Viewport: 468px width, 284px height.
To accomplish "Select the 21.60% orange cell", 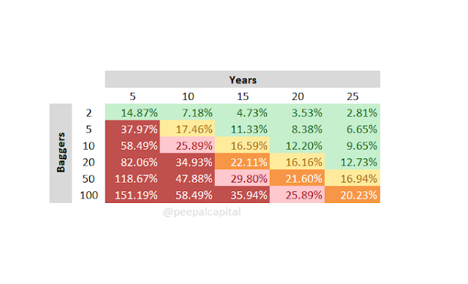I will tap(298, 178).
